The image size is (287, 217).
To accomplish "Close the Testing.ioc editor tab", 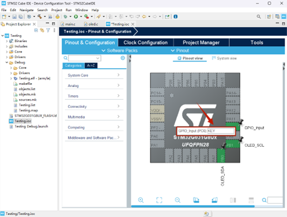I will pyautogui.click(x=133, y=24).
